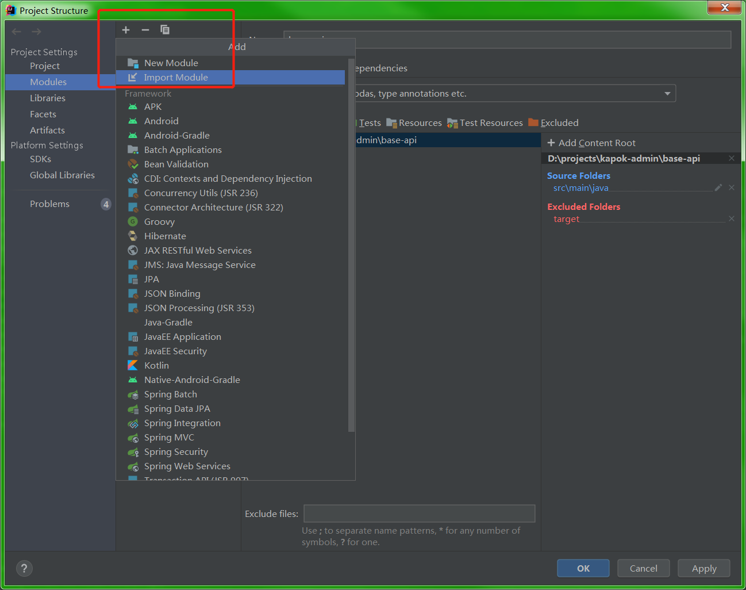The height and width of the screenshot is (590, 746).
Task: Open Facets in the sidebar
Action: 60,114
